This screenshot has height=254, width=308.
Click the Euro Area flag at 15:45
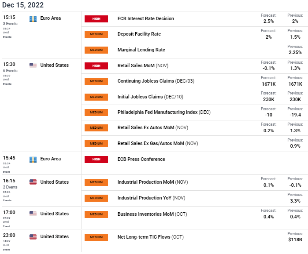(x=33, y=160)
